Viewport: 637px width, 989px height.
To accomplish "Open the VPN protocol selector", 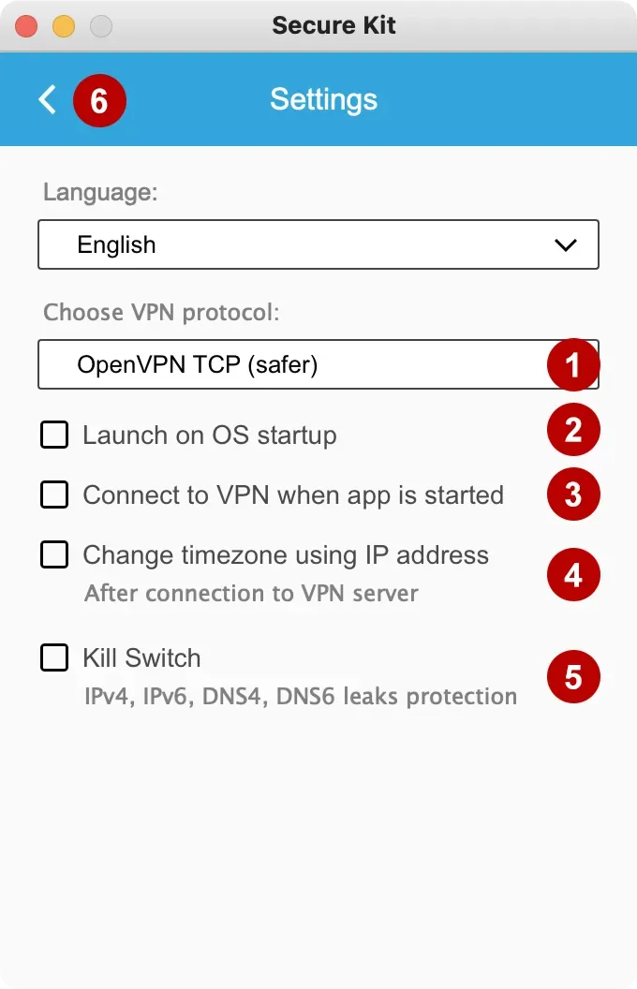I will (281, 364).
